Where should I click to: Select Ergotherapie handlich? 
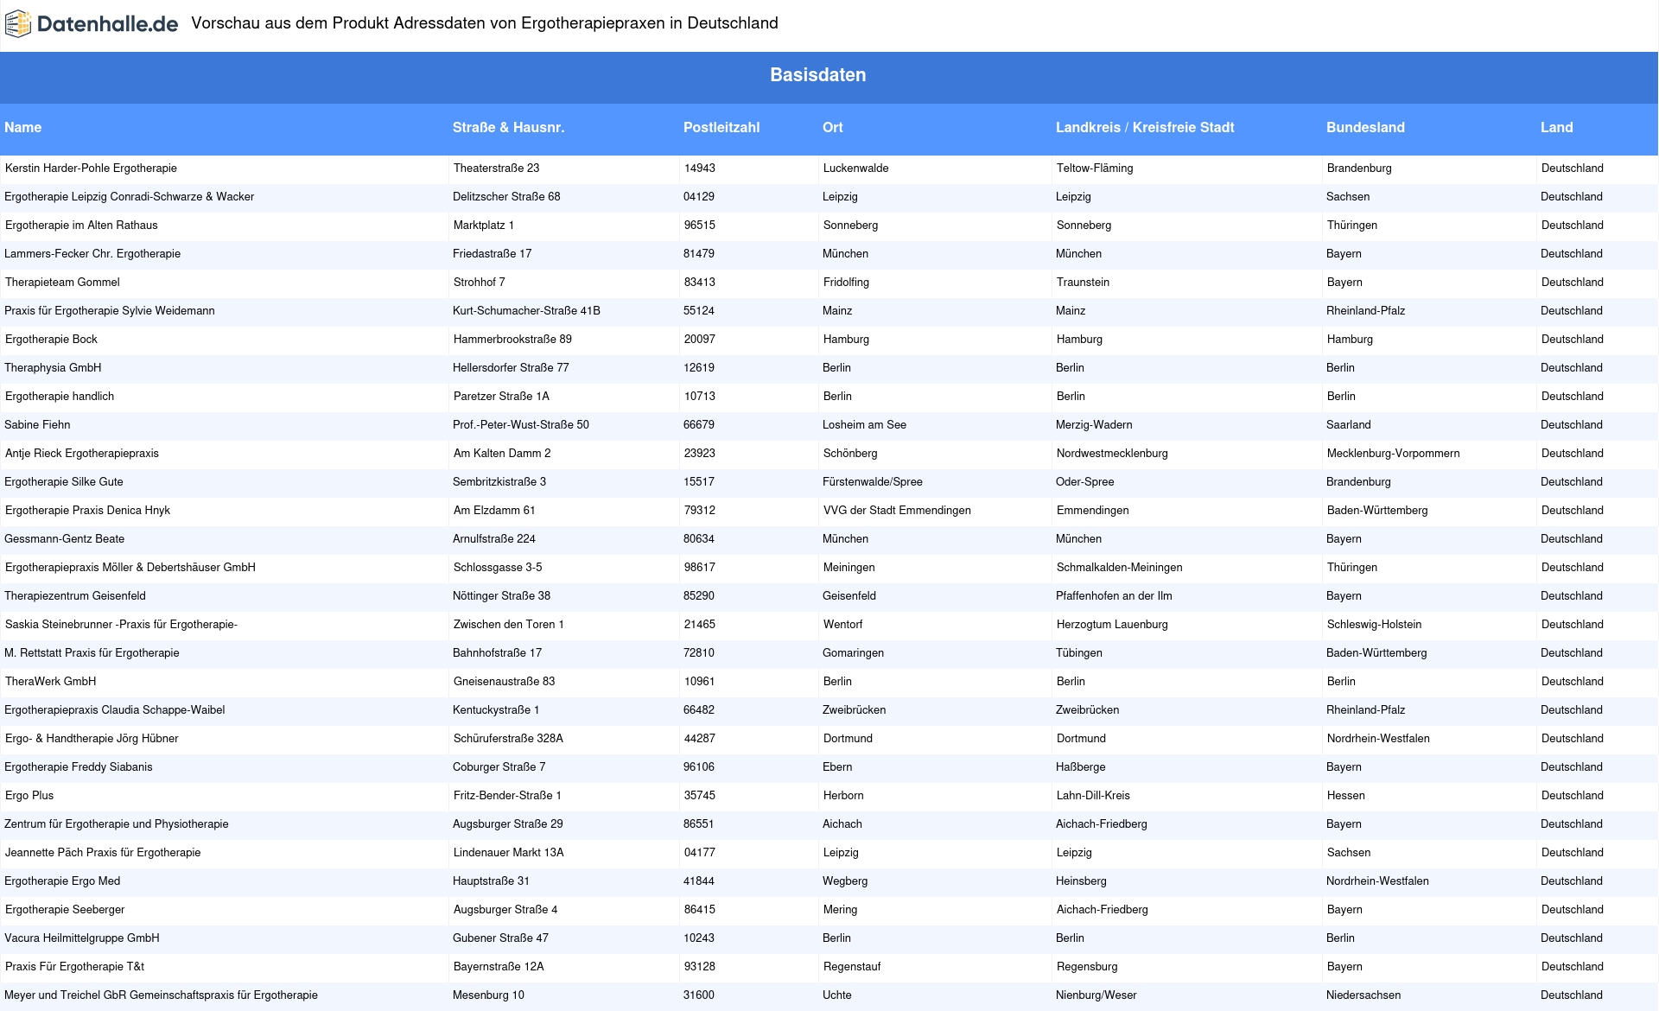pyautogui.click(x=60, y=397)
